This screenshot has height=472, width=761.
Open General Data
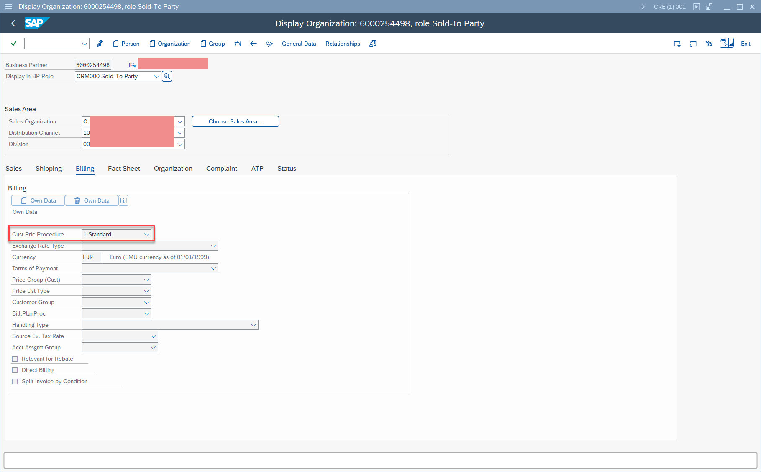(x=299, y=44)
